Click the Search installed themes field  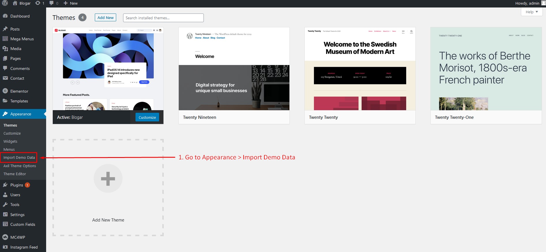pyautogui.click(x=163, y=18)
